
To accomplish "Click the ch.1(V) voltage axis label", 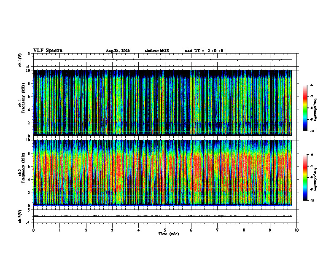I will tap(20, 60).
